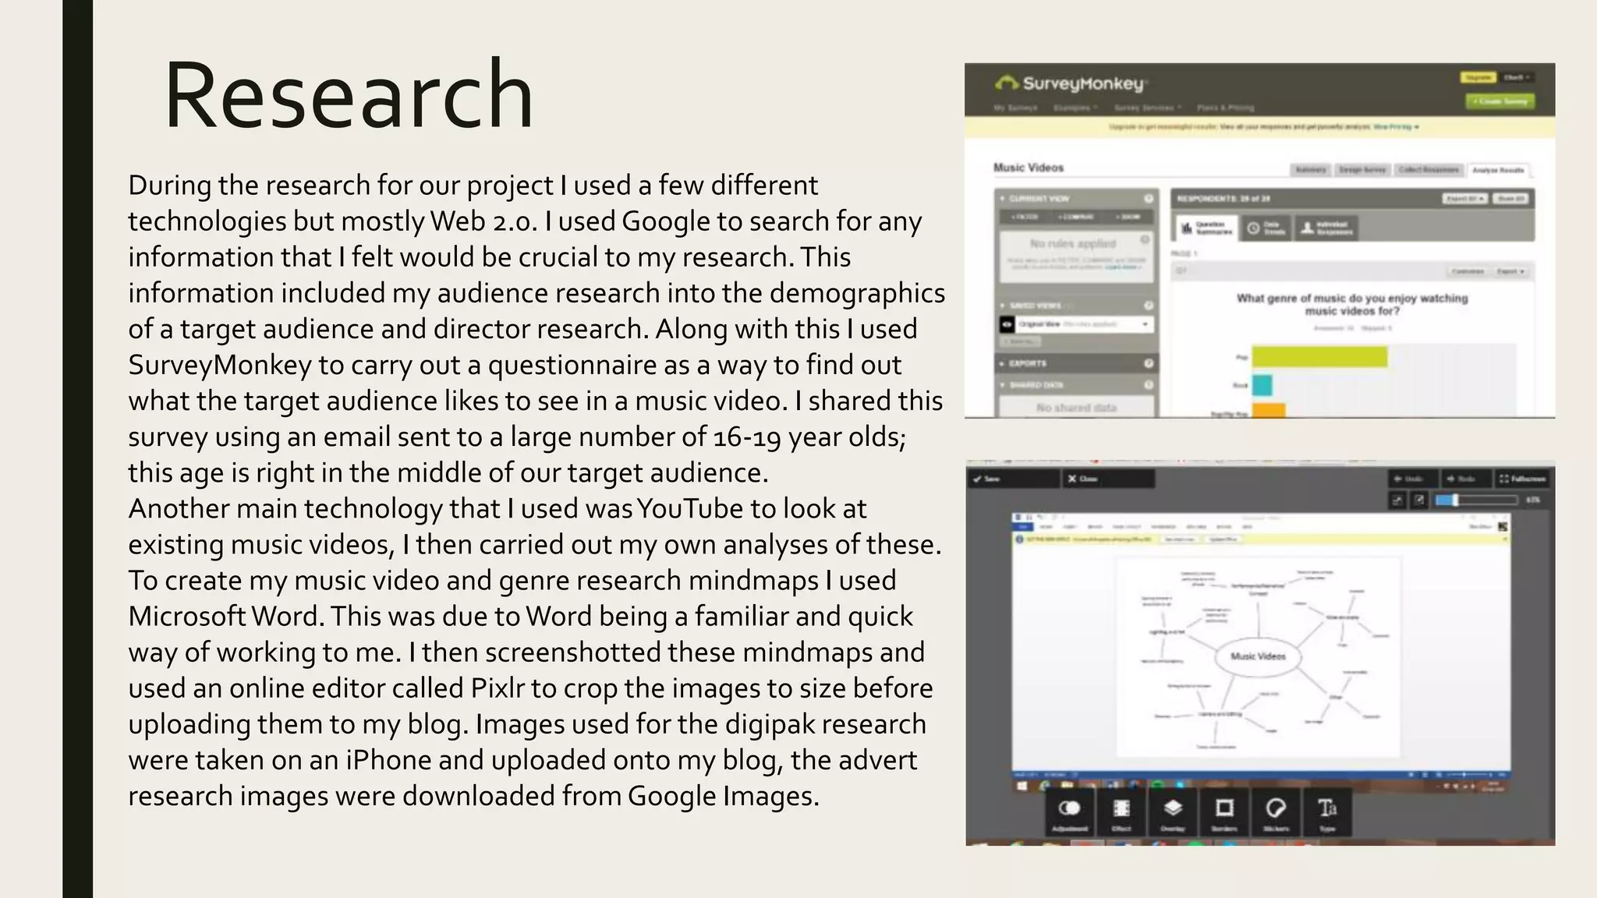
Task: Toggle the eye icon beside Original View
Action: click(1007, 324)
